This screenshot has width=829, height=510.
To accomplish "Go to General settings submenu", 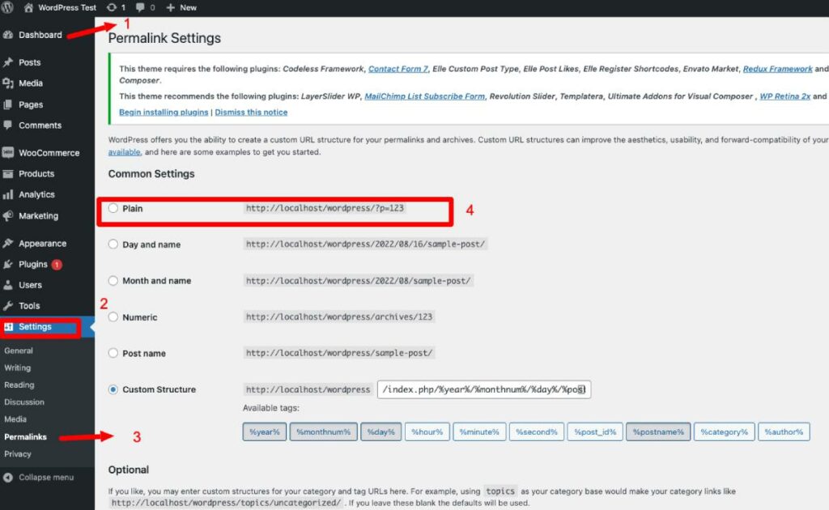I will (x=19, y=351).
